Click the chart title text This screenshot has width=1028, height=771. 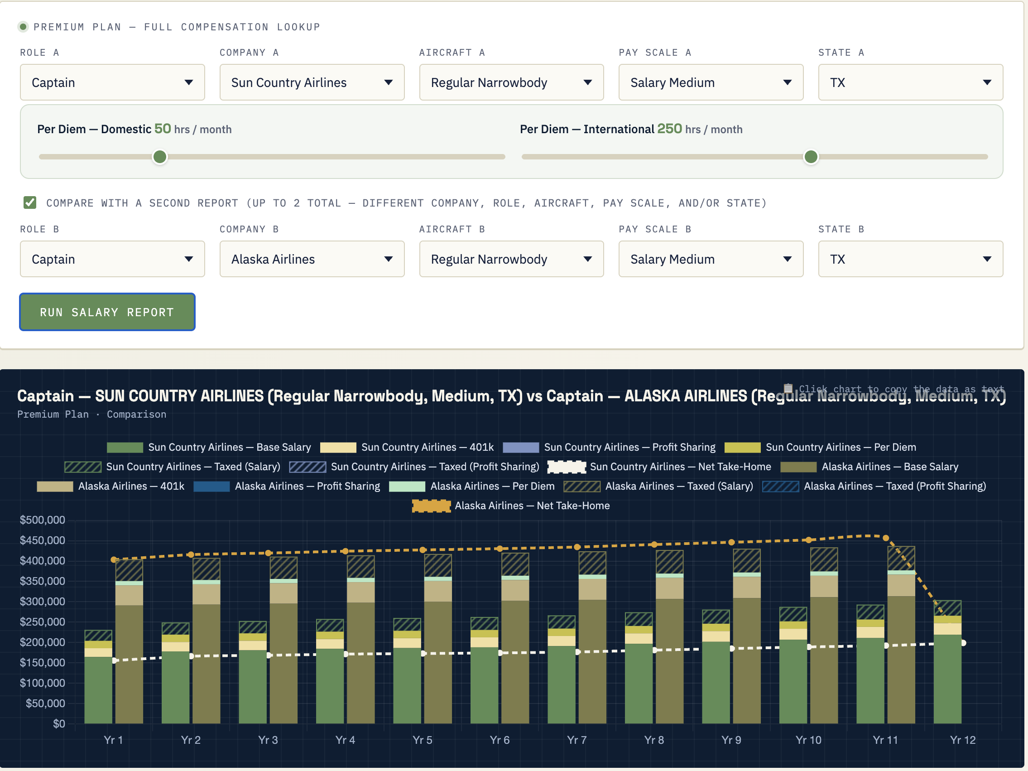pos(511,395)
